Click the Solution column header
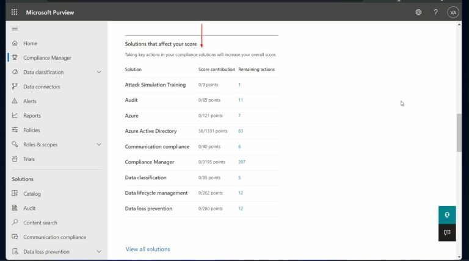Image resolution: width=469 pixels, height=261 pixels. 133,70
